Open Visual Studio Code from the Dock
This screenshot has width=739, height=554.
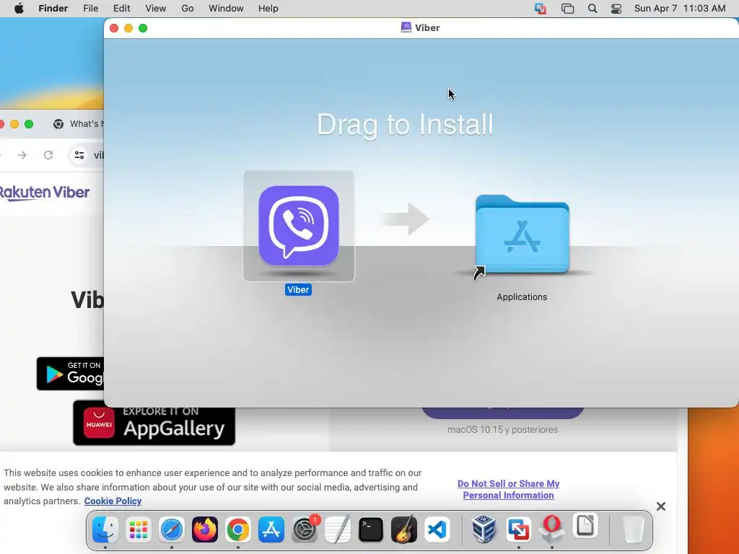[x=437, y=529]
